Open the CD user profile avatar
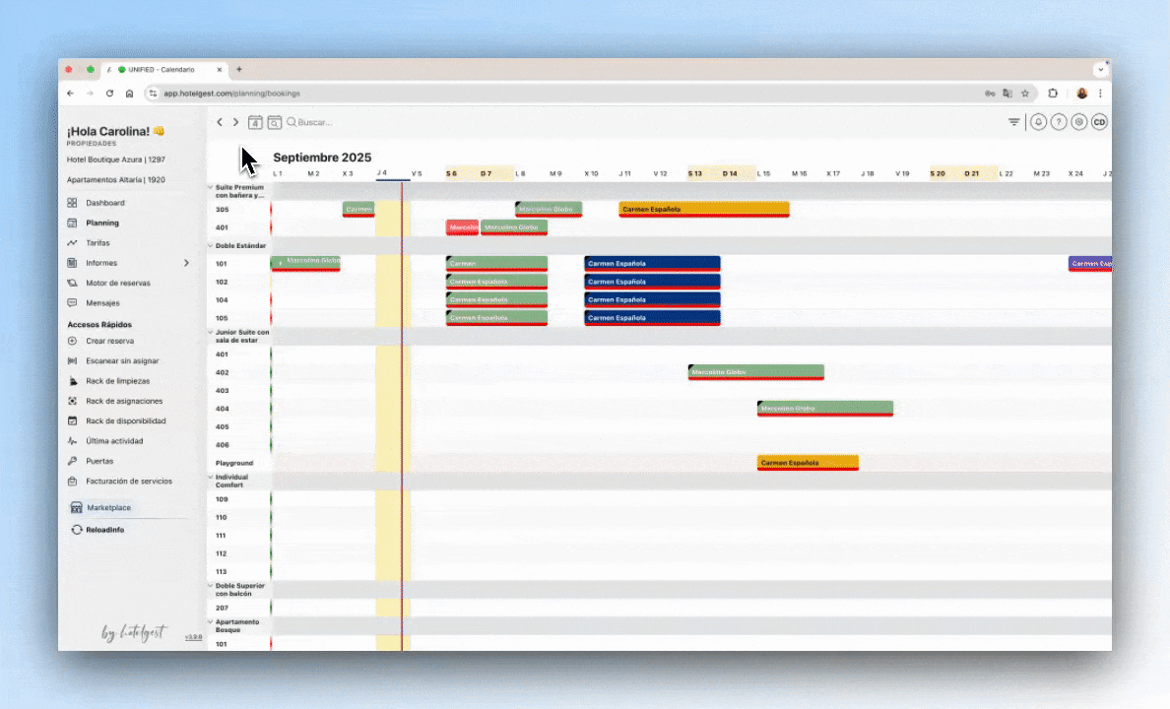 click(x=1099, y=122)
